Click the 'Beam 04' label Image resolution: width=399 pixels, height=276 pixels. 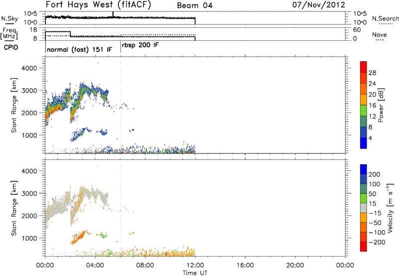click(195, 5)
